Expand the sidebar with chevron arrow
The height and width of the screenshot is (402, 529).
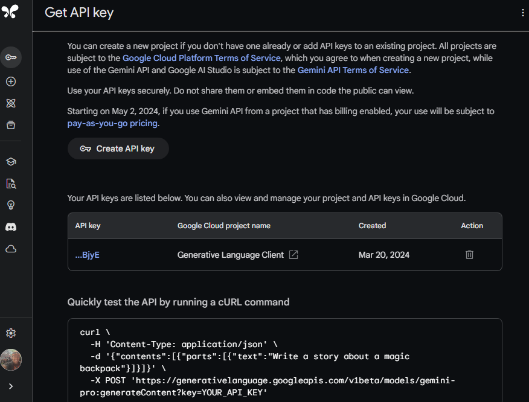(x=11, y=386)
